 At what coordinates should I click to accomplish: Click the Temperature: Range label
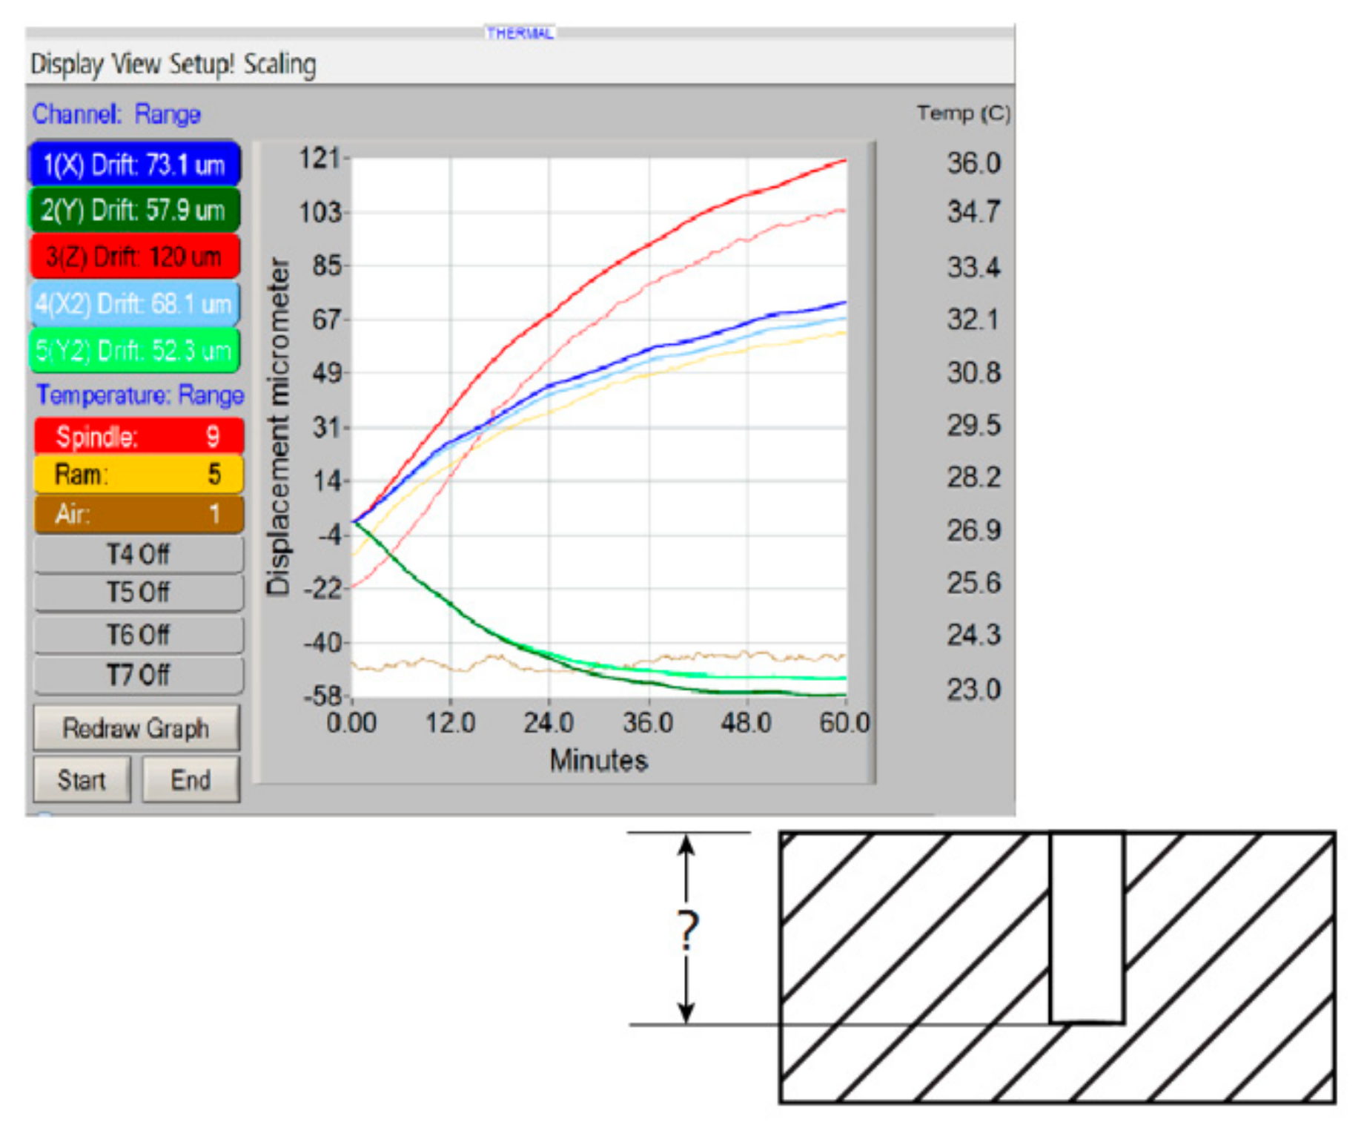pos(140,395)
